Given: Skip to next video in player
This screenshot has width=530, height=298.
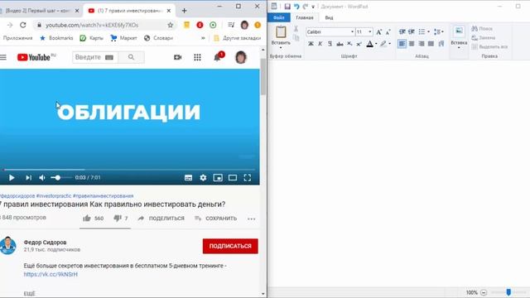Looking at the screenshot, I should point(28,177).
